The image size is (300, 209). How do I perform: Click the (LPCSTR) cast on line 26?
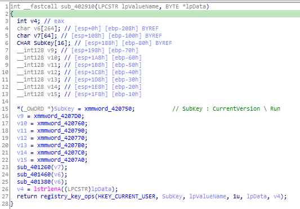coord(78,189)
